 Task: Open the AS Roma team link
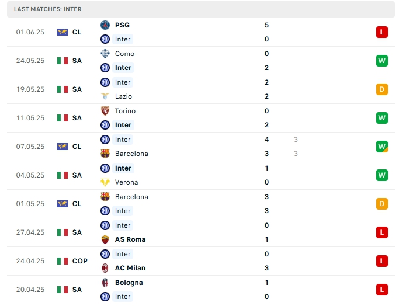point(130,239)
